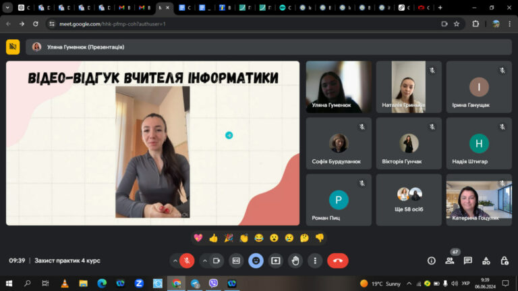Viewport: 518px width, 291px height.
Task: Open the chat with everyone icon
Action: tap(468, 261)
